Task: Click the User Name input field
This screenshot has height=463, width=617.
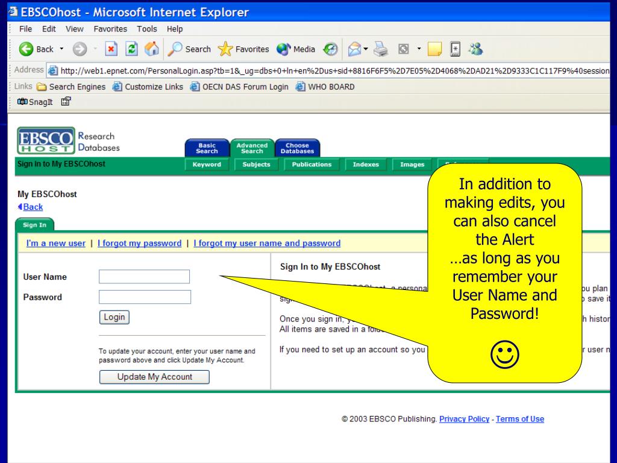Action: (x=145, y=276)
